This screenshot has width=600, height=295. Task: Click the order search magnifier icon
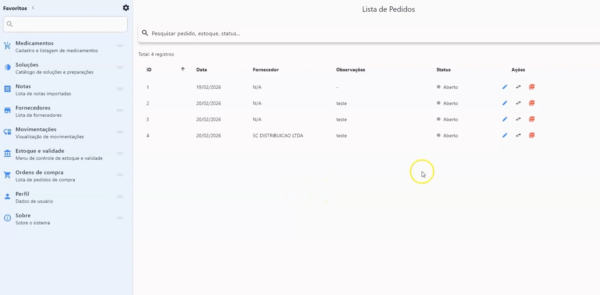pyautogui.click(x=145, y=33)
